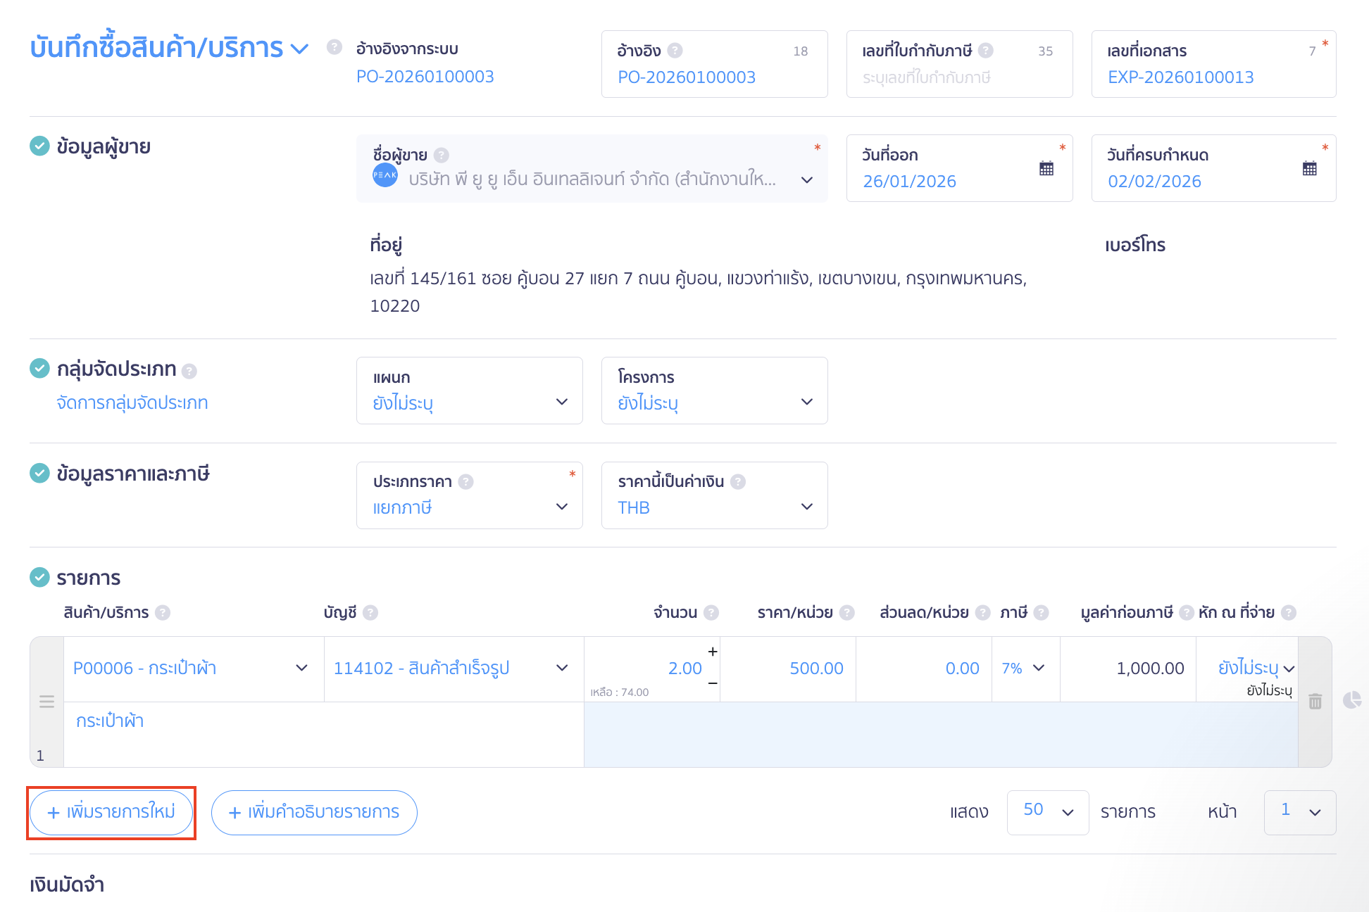This screenshot has height=912, width=1369.
Task: Click help icon beside ราคานี้เป็นค่าเงิน label
Action: click(x=737, y=481)
